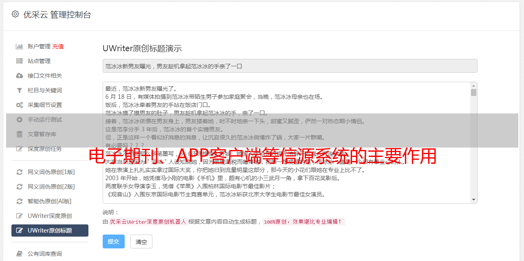Image resolution: width=524 pixels, height=261 pixels.
Task: Click the refresh icon for 同义词伪原创[1版]
Action: click(19, 172)
